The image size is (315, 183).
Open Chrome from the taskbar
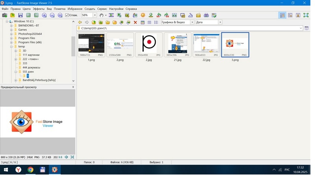tap(30, 170)
